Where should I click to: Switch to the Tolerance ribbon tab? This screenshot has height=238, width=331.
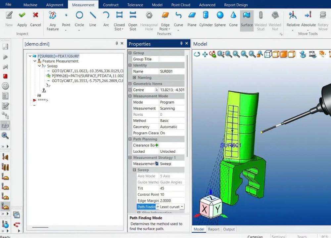click(135, 5)
